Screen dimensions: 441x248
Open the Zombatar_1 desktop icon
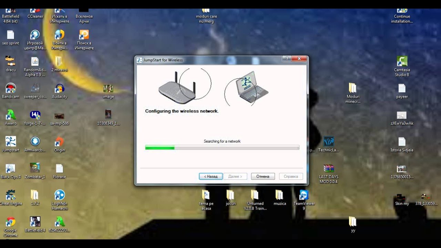35,171
